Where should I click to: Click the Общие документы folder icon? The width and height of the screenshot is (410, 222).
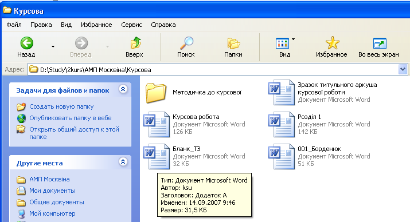click(x=21, y=203)
